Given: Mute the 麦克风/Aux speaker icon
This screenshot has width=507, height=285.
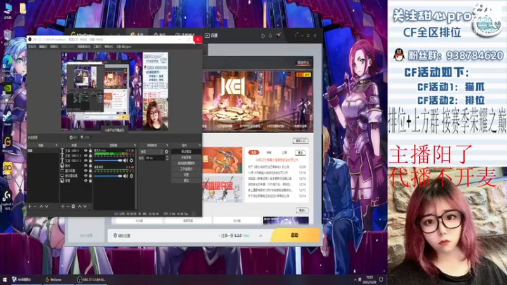Looking at the screenshot, I should coord(125,160).
